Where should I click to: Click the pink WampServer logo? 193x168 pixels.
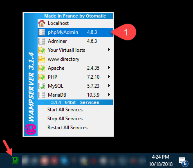[31, 129]
